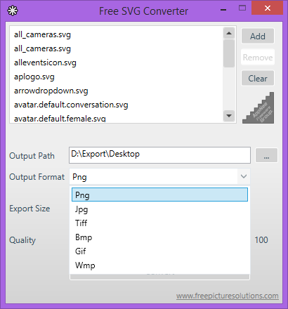This screenshot has width=288, height=309.
Task: Pick Tiff as output format
Action: click(159, 223)
